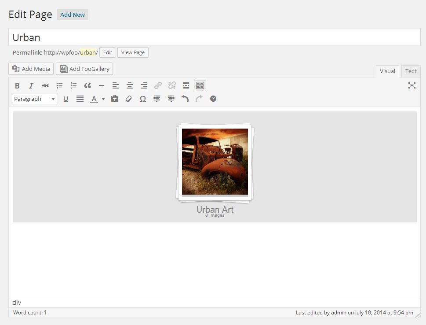
Task: Insert the Read More tag
Action: 185,85
